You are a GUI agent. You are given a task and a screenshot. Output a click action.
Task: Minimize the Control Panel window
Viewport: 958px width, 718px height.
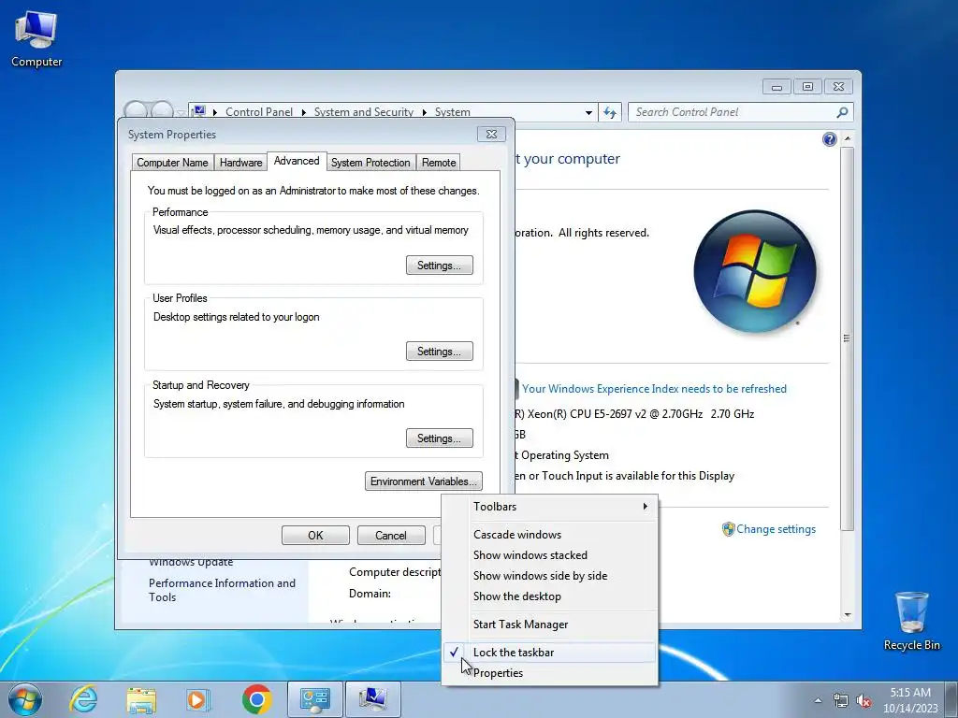[777, 87]
